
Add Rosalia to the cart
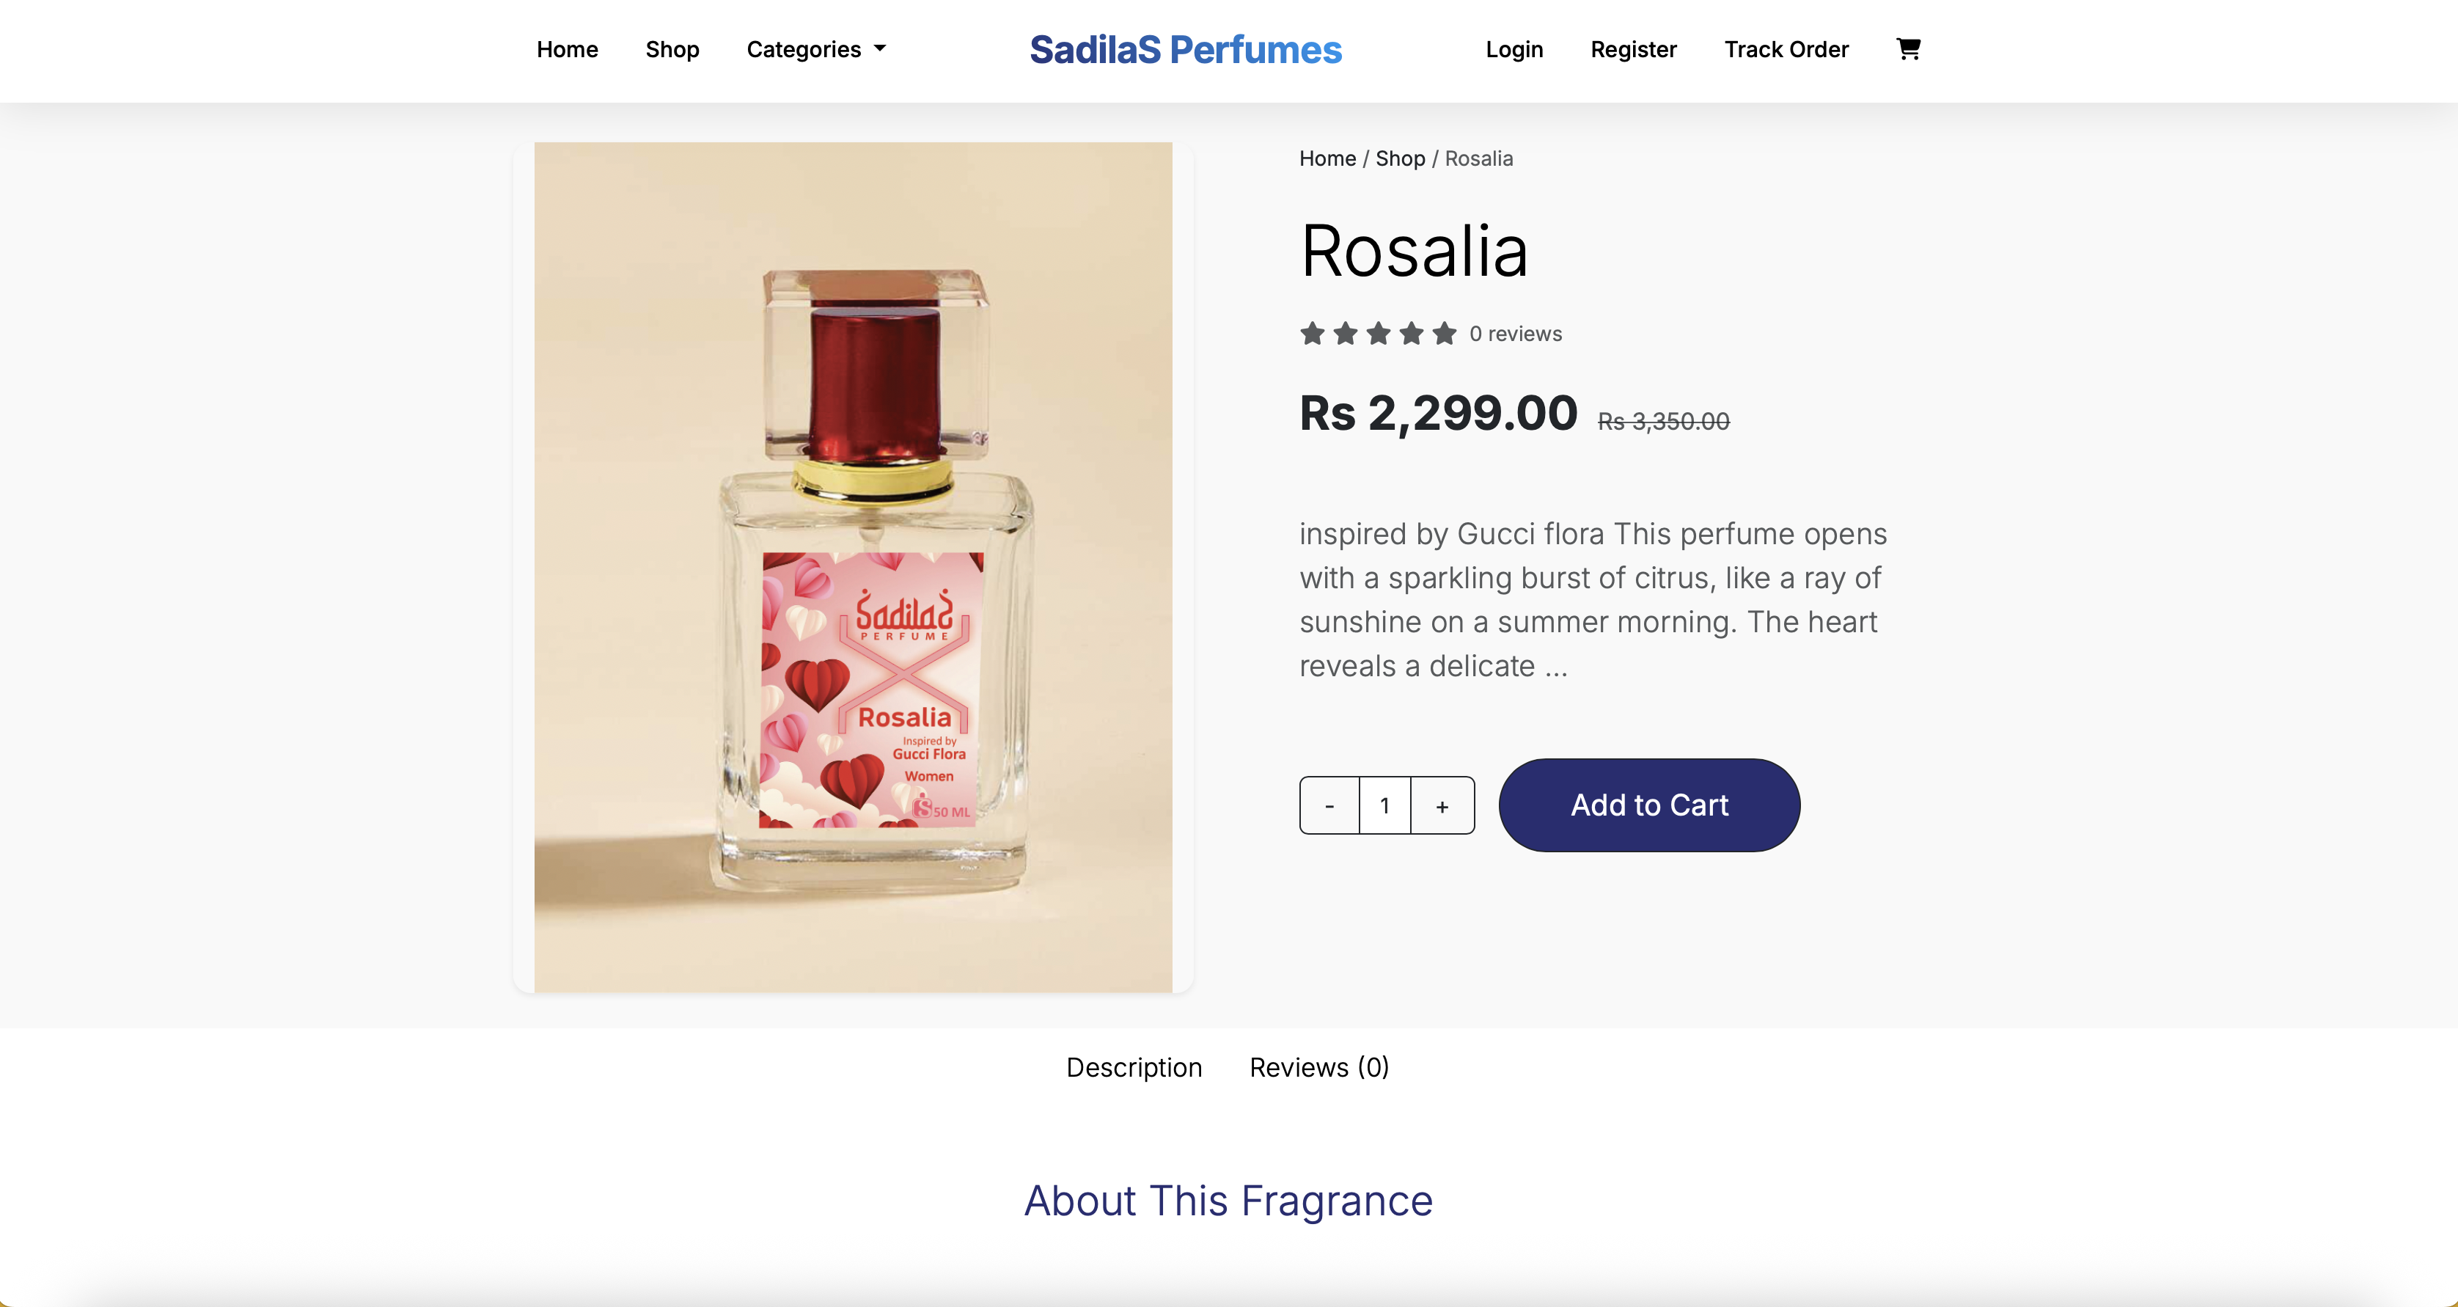1649,805
